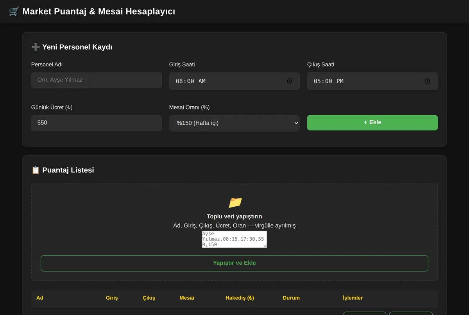Click the clipboard icon beside Puantaj Listesi

36,170
